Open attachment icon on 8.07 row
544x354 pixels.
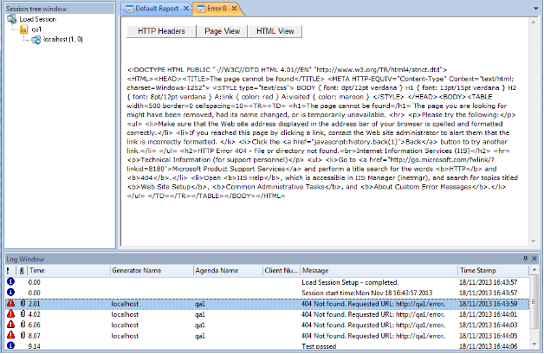click(x=23, y=336)
